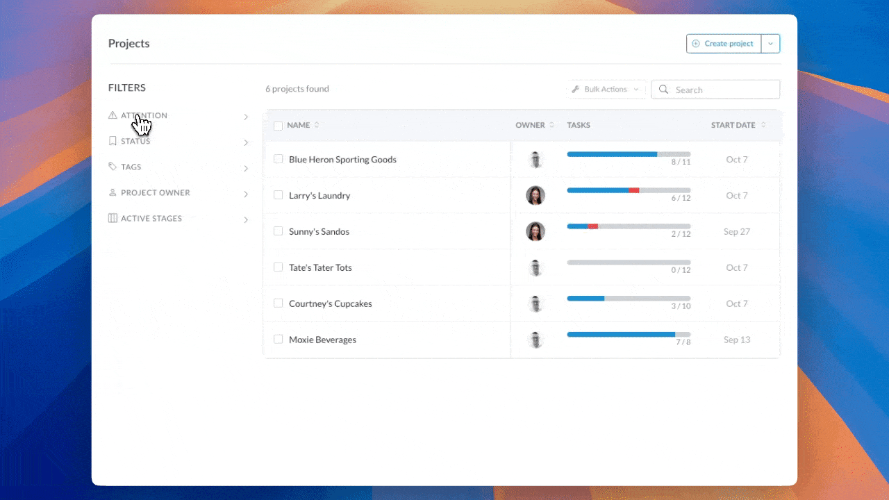Click the TASKS column header
This screenshot has height=500, width=889.
pos(579,125)
